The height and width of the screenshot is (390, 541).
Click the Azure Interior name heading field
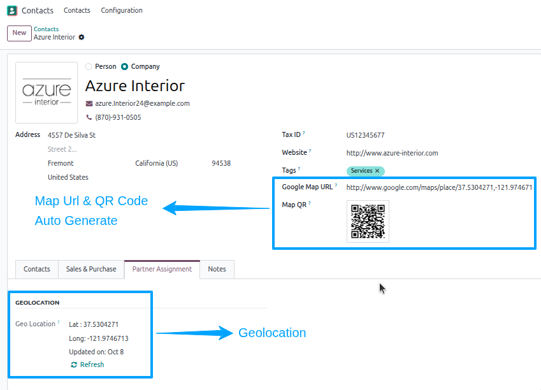tap(135, 86)
